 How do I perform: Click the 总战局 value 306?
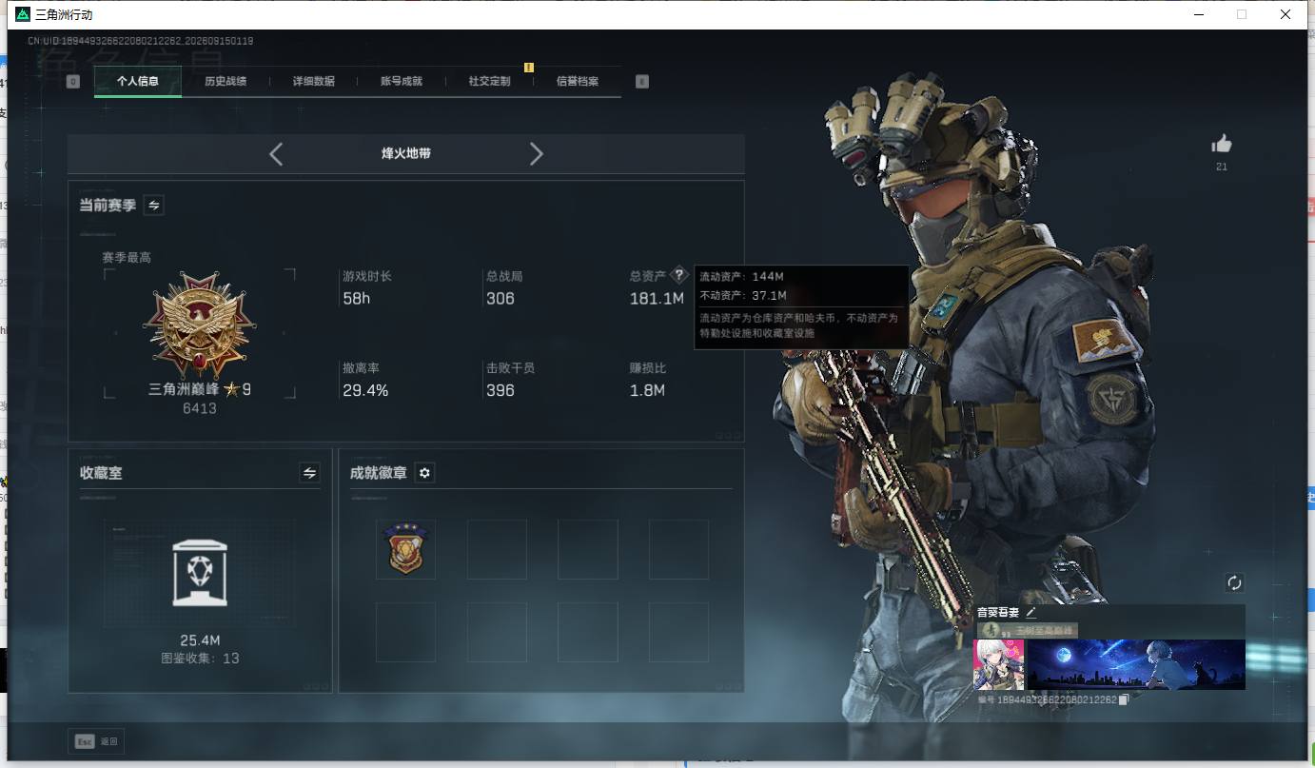click(x=500, y=299)
